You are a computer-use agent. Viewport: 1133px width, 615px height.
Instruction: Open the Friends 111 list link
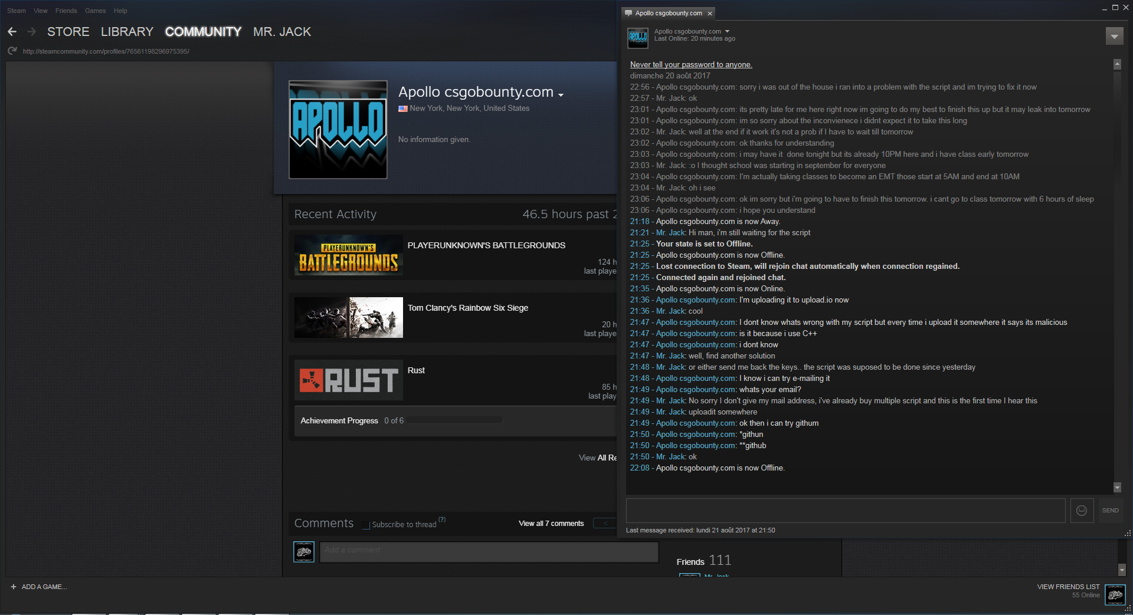coord(703,560)
